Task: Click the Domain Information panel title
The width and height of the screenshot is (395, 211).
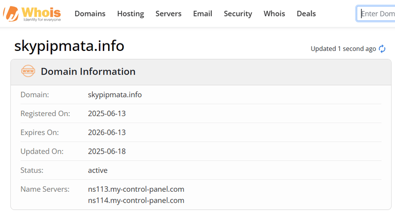Action: (x=88, y=71)
